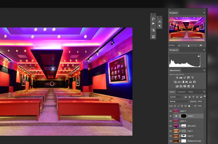Click histogram cached data warning triangle
Viewport: 218px width, 144px height.
click(x=198, y=56)
